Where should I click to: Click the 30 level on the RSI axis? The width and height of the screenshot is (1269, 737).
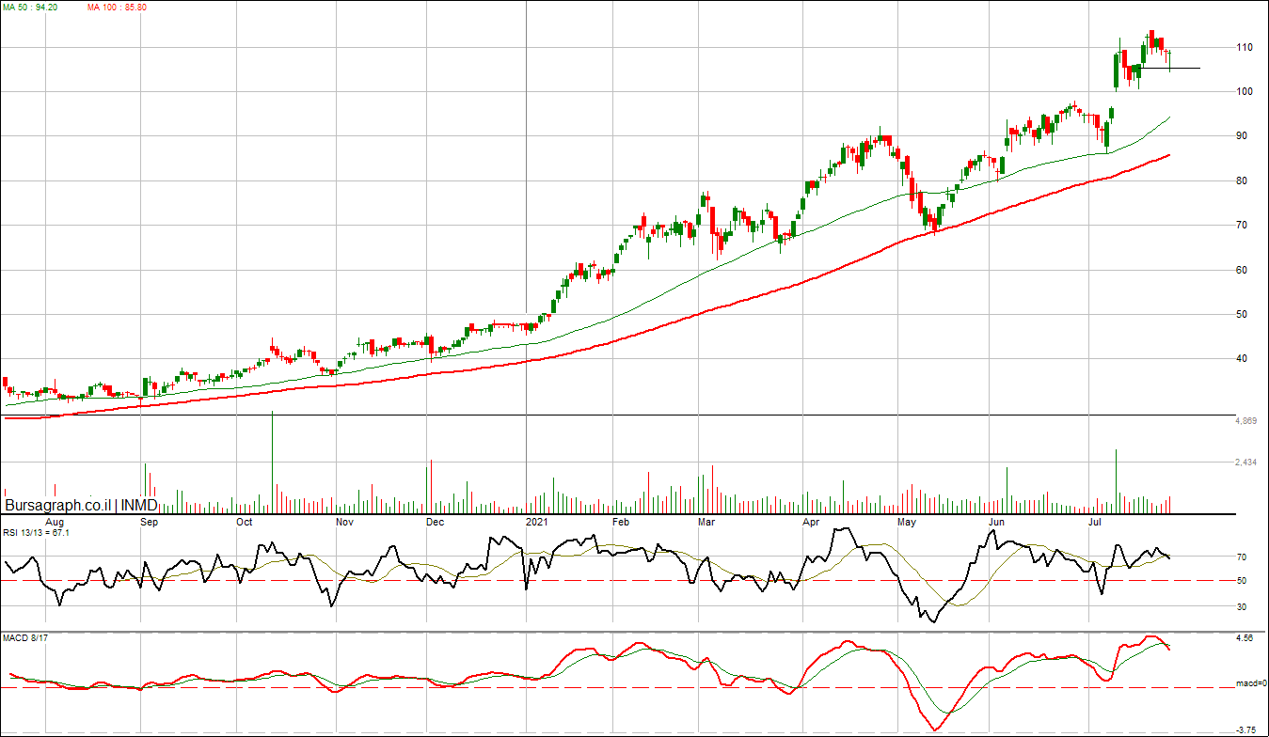coord(1241,607)
